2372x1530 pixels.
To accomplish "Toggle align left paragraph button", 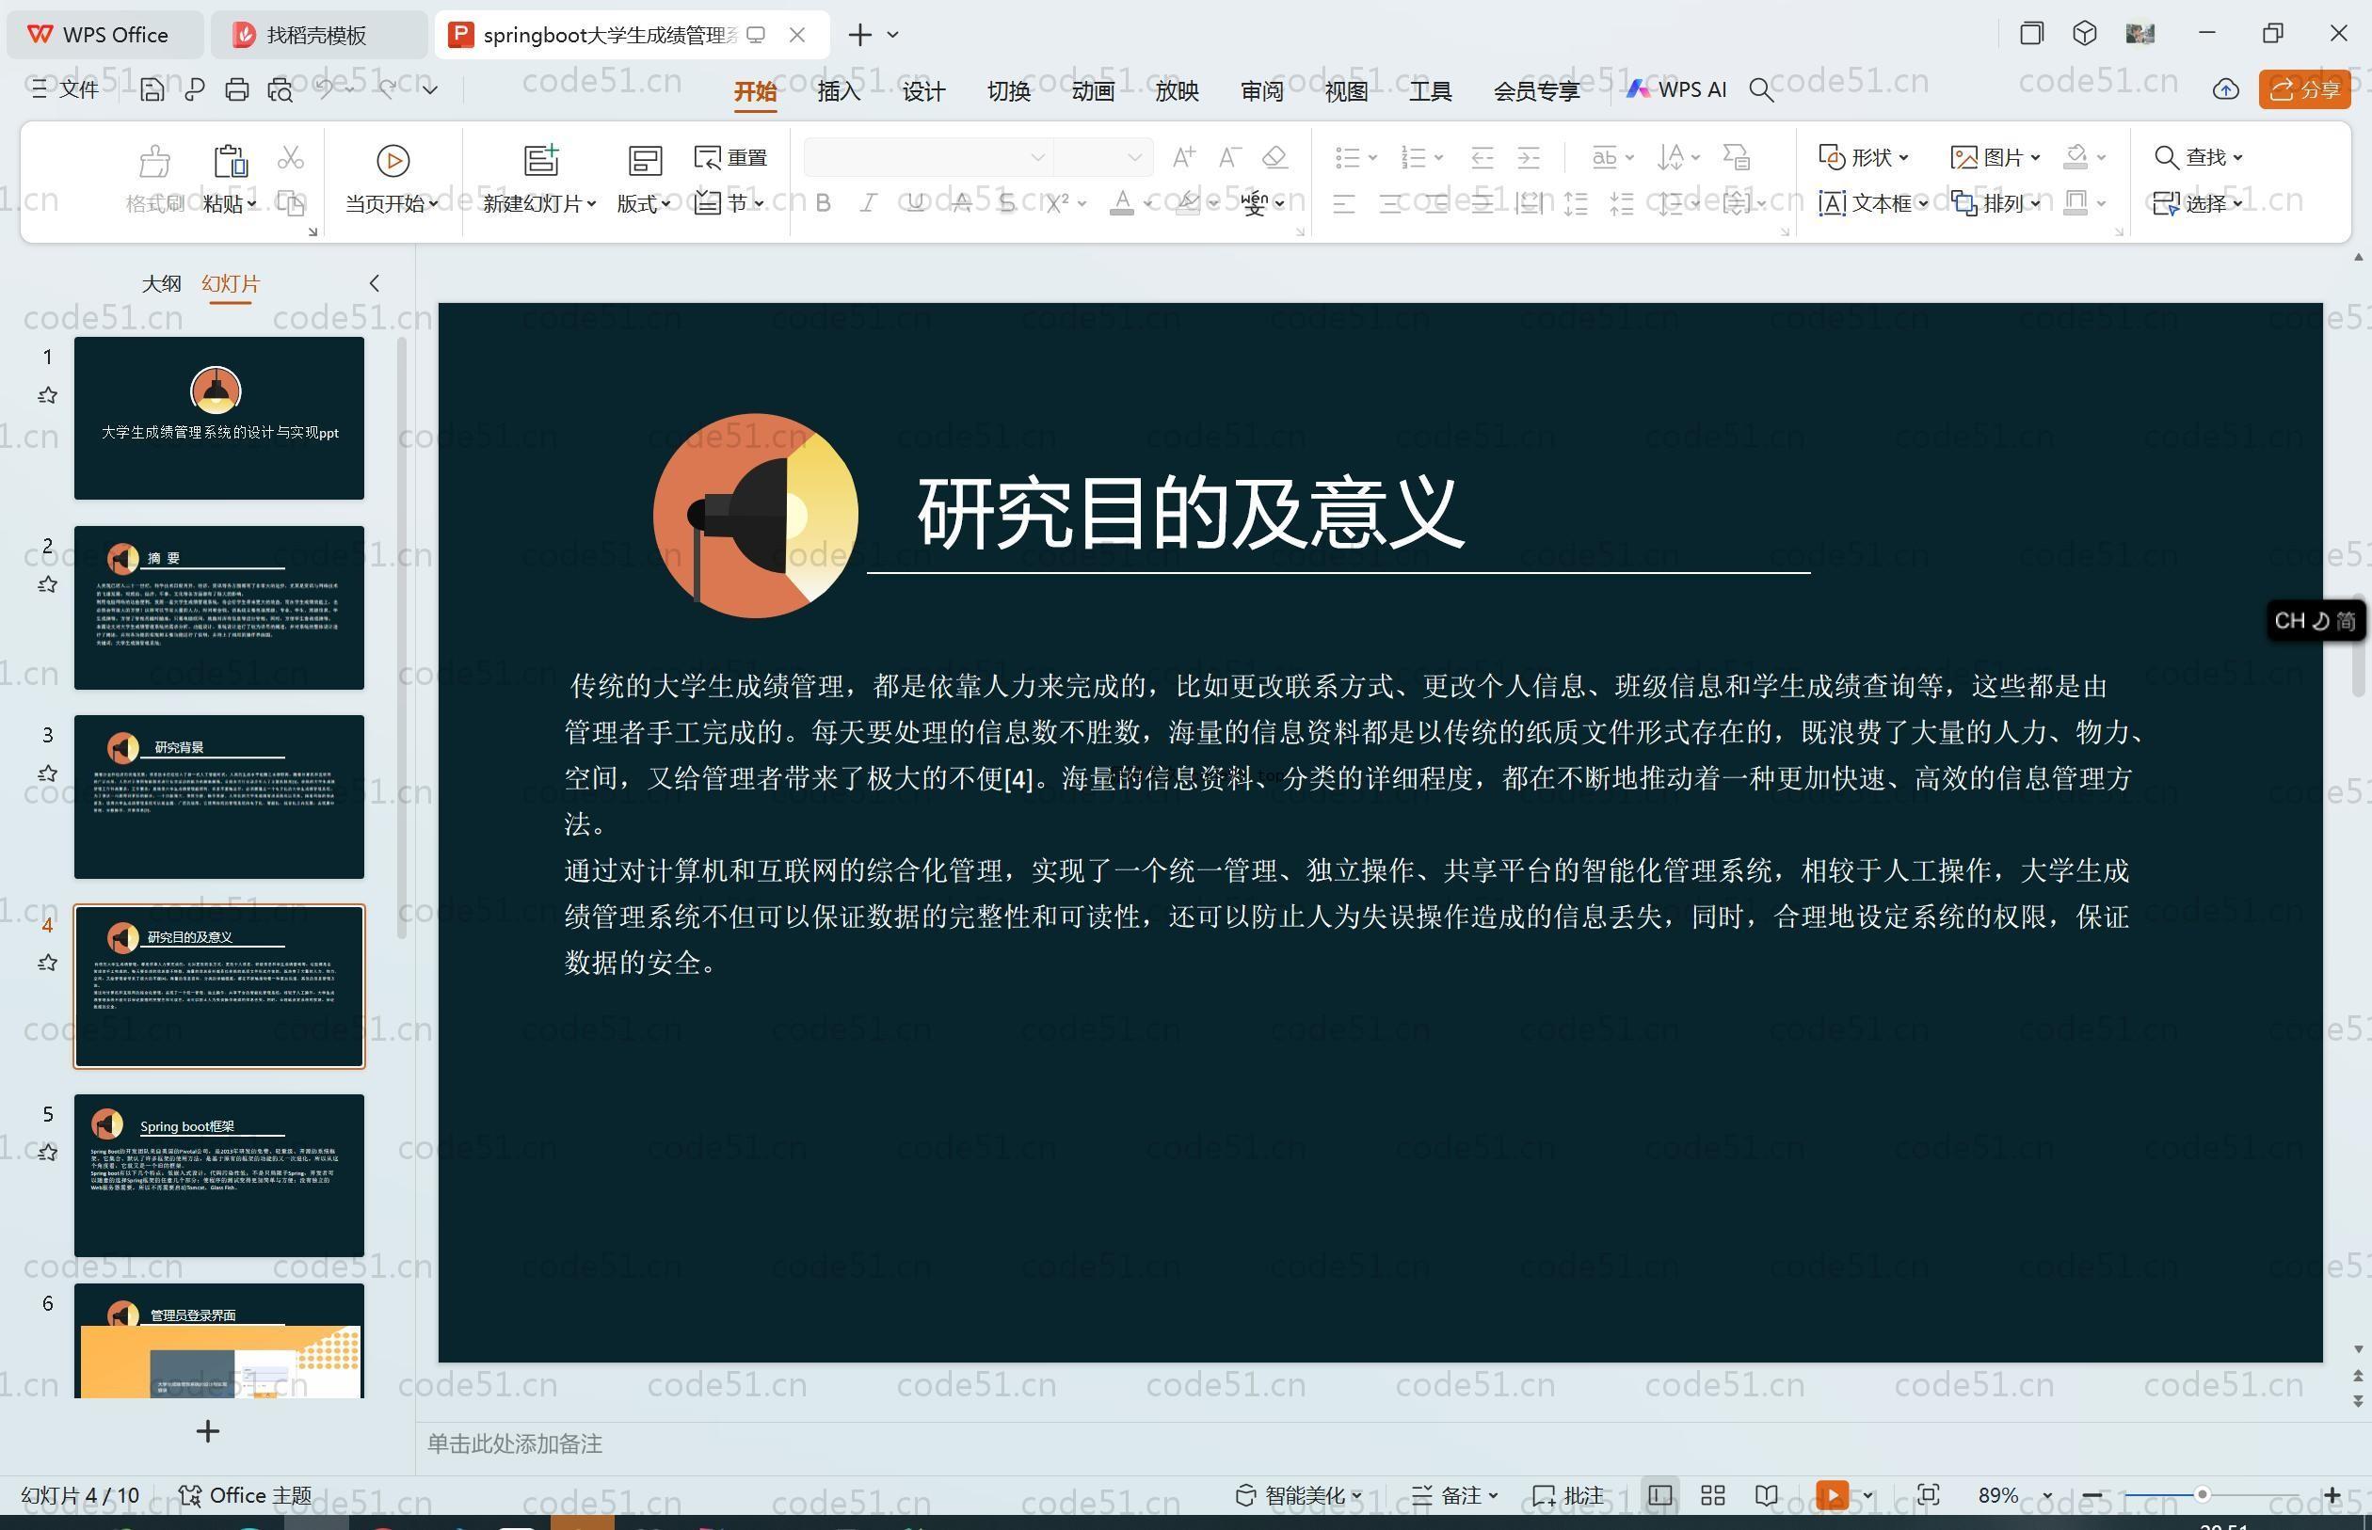I will [1344, 205].
